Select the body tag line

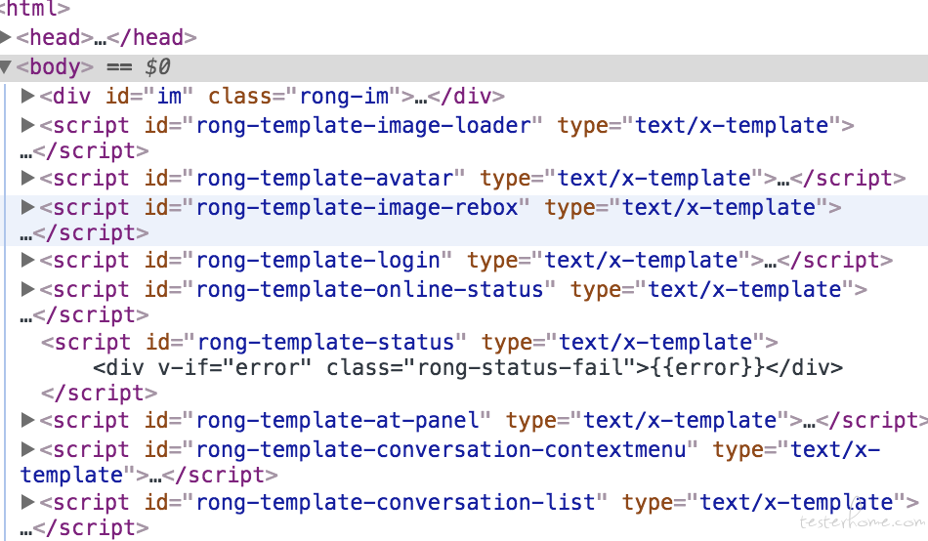(464, 67)
